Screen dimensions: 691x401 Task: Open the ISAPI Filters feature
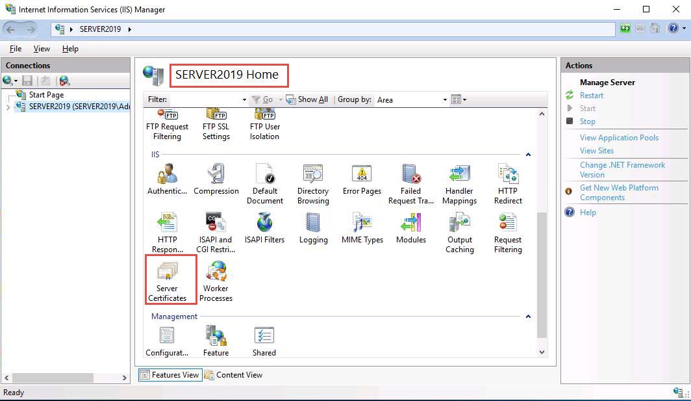click(x=264, y=228)
